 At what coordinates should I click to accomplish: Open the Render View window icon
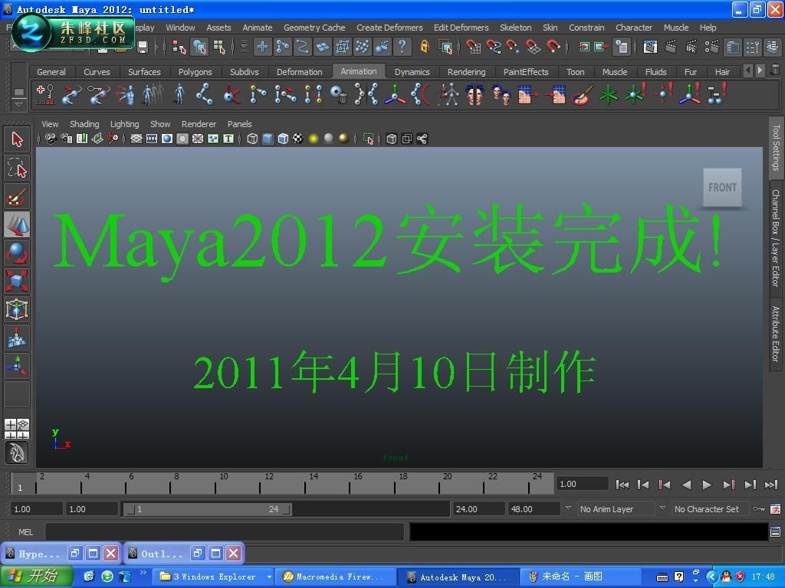coord(650,47)
